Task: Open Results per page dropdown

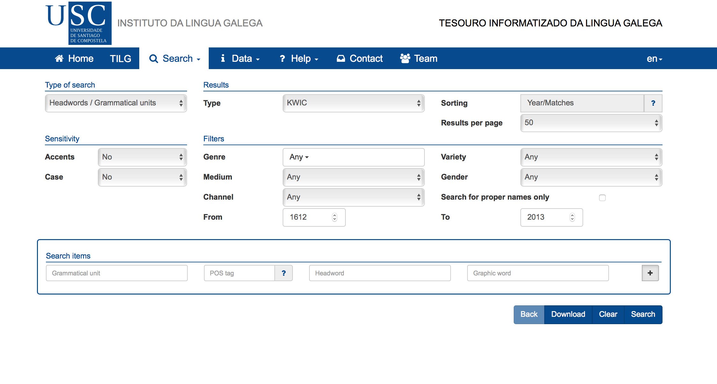Action: click(591, 123)
